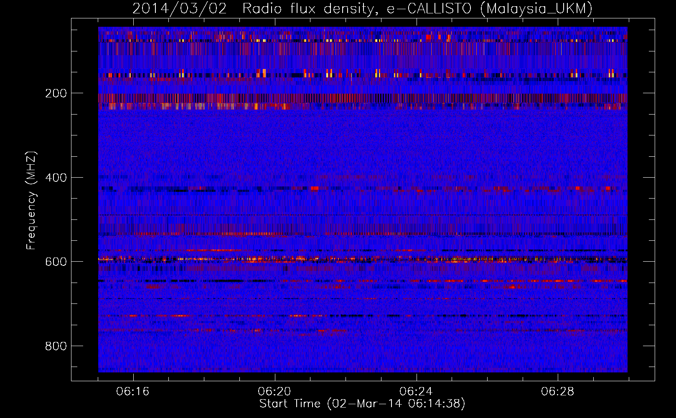
Task: Click the 06:24 time tick label
Action: 416,392
